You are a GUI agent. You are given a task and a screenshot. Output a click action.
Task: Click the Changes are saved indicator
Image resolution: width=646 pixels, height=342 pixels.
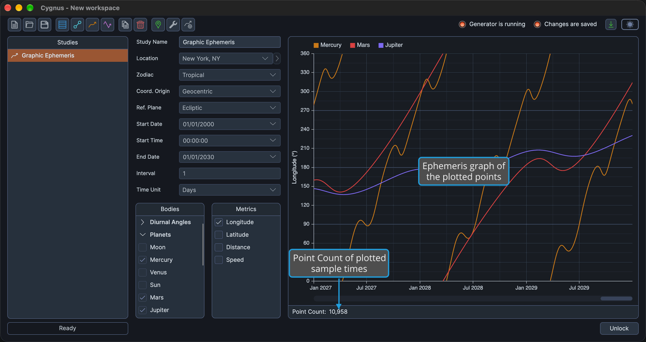pyautogui.click(x=565, y=24)
